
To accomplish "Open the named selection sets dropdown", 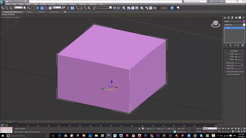I will pyautogui.click(x=104, y=8).
